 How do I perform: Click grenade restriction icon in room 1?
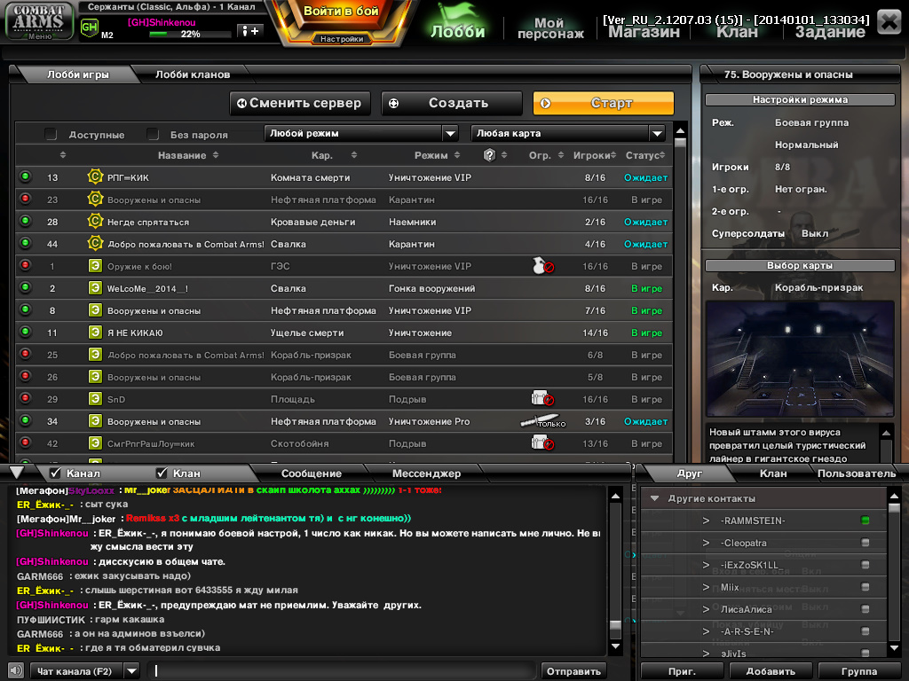[x=542, y=266]
